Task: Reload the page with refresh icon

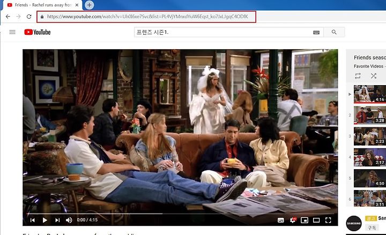Action: click(29, 17)
